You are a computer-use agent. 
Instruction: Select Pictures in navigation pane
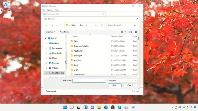(55, 63)
